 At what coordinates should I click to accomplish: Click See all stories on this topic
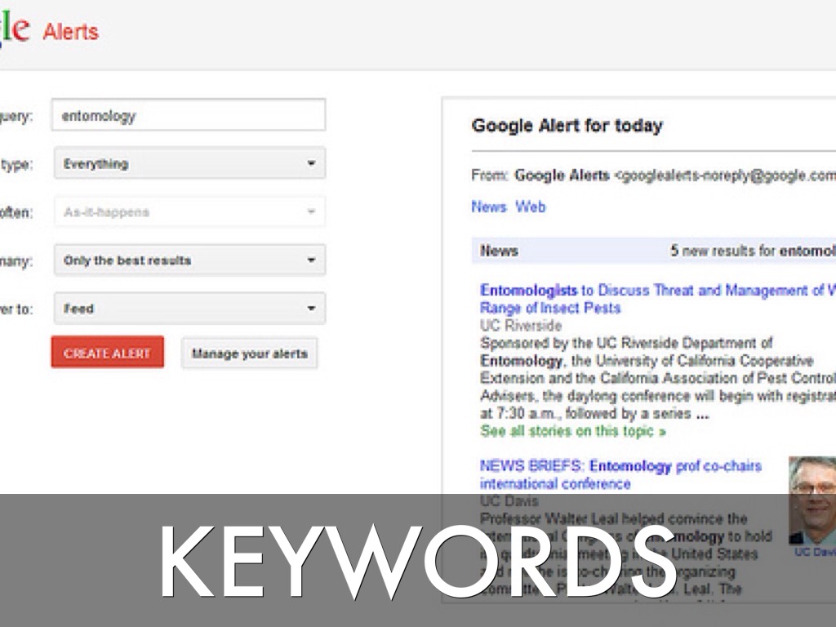[x=572, y=430]
